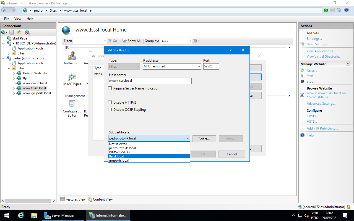Click the Restart icon under Manage Website

[302, 70]
